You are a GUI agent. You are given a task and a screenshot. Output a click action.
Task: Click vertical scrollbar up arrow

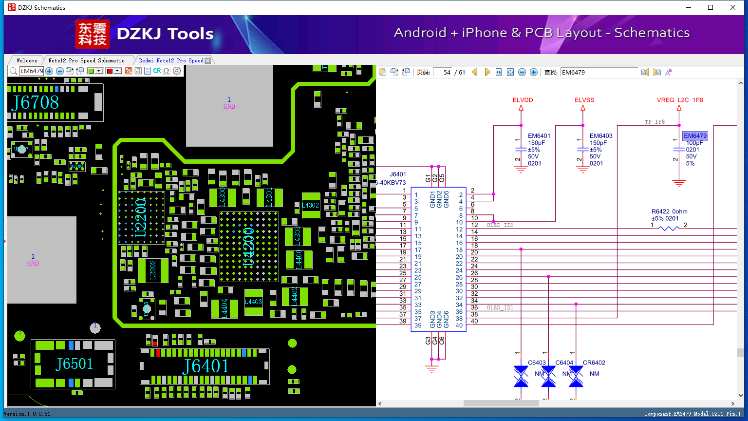[x=741, y=83]
